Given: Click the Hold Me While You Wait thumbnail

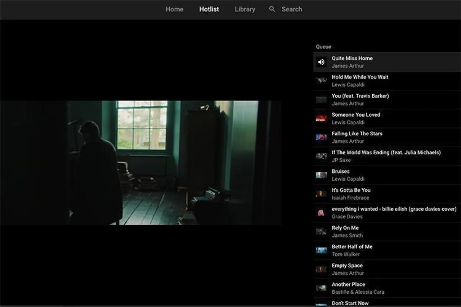Looking at the screenshot, I should coord(321,81).
